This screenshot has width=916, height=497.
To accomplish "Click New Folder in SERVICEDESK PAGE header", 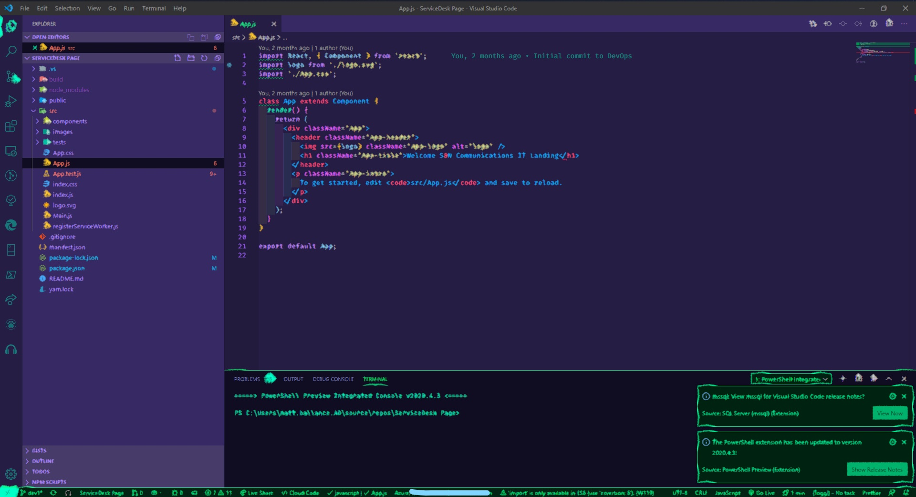I will (191, 58).
